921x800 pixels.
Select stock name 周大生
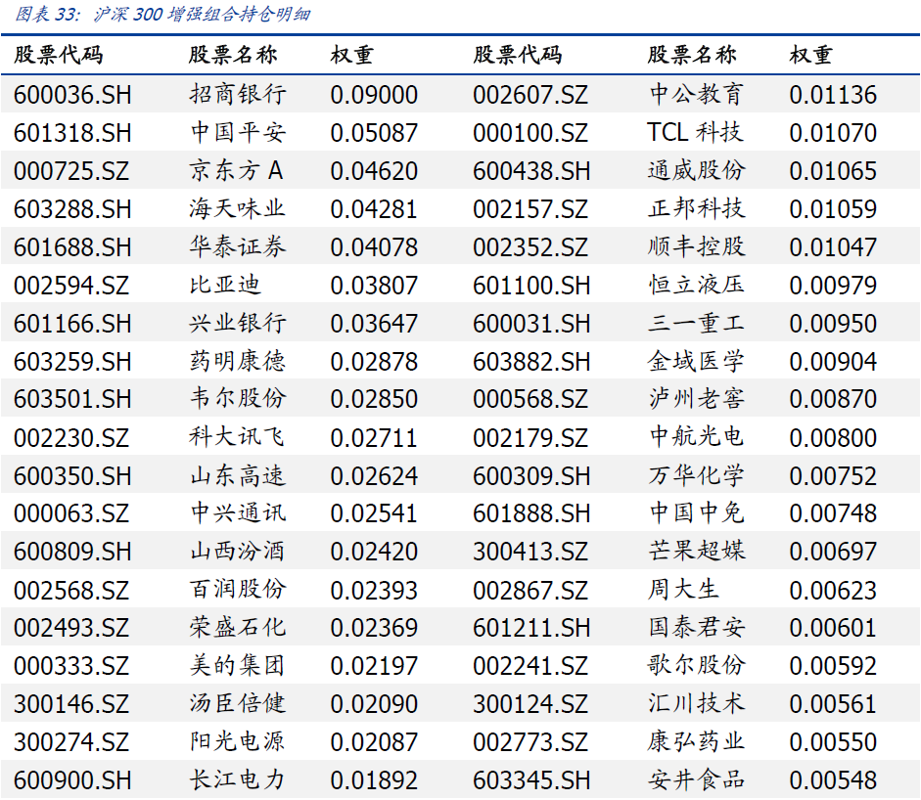[684, 590]
